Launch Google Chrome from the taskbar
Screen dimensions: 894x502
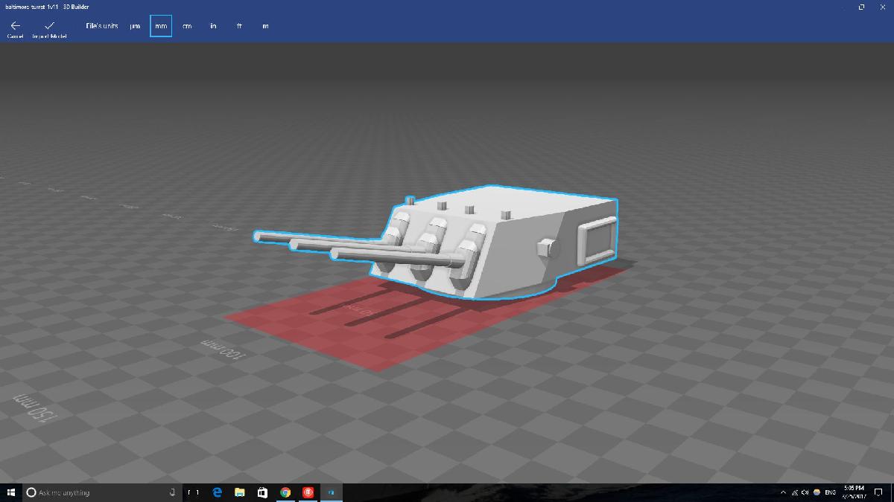click(285, 492)
